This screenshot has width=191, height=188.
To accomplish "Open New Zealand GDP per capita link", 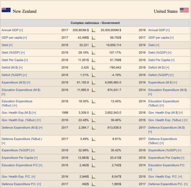I will 14,37.
